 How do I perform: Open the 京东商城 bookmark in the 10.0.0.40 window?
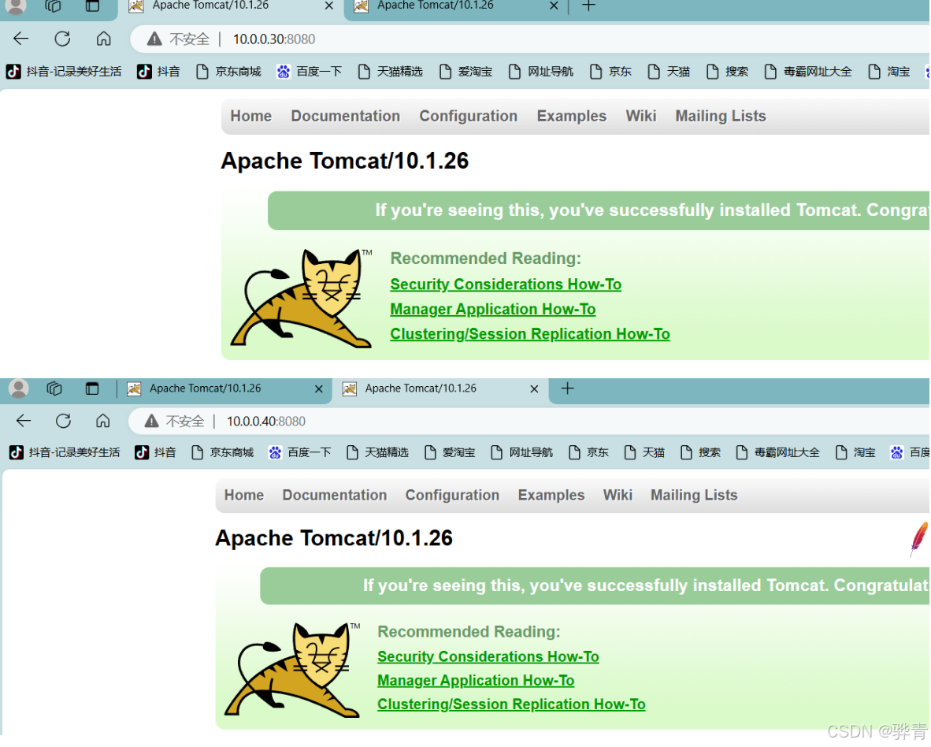click(223, 453)
